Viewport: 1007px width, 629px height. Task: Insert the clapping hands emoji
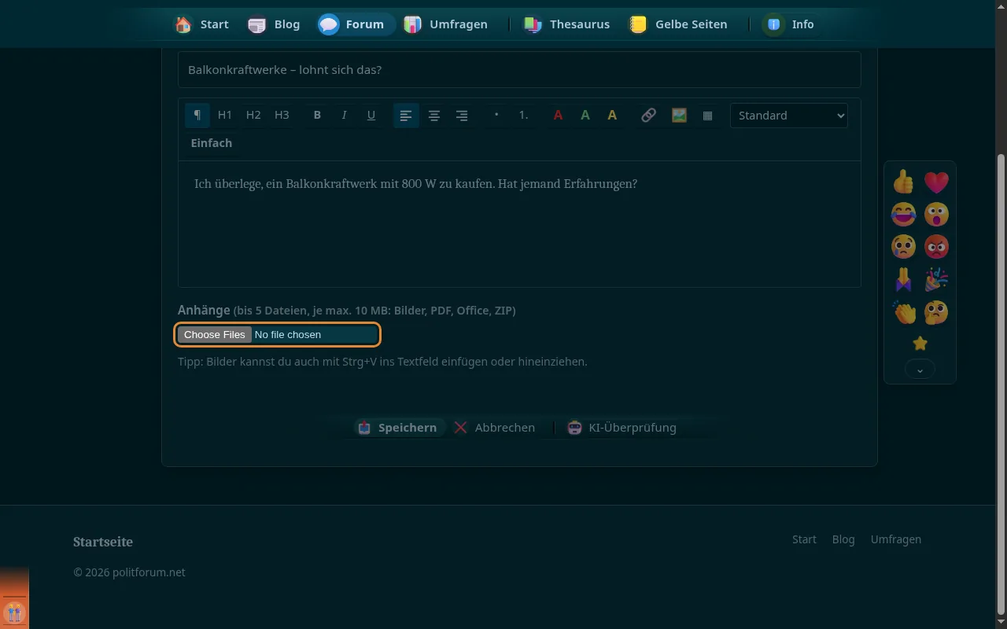[903, 312]
